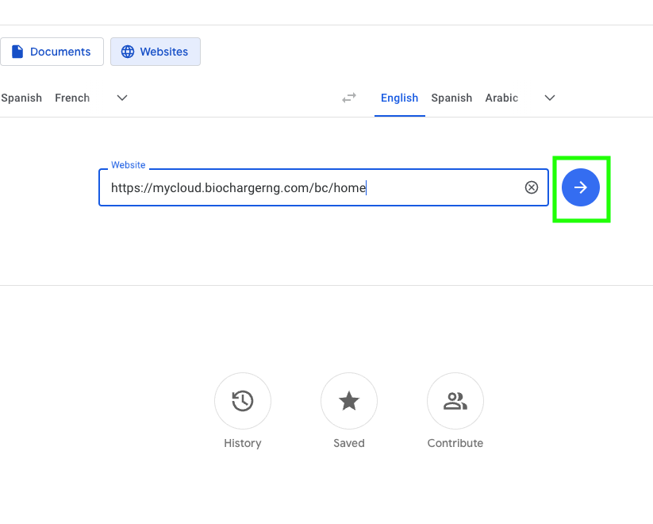Expand the source language list chevron
Screen dimensions: 653x524
click(122, 98)
